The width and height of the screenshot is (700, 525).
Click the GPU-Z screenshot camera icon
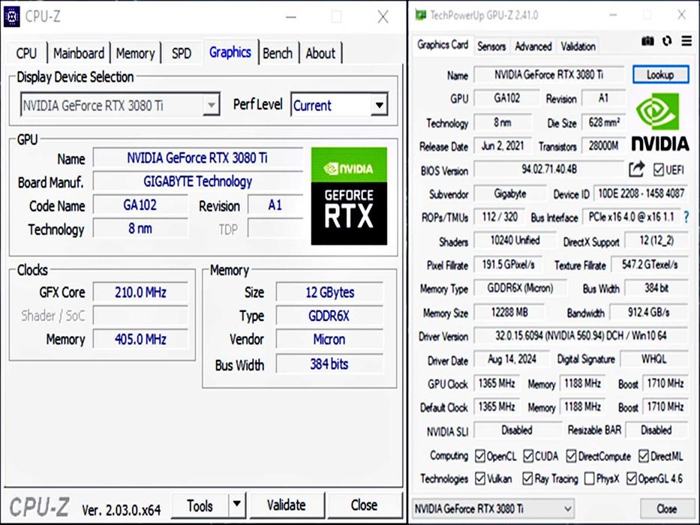click(647, 41)
